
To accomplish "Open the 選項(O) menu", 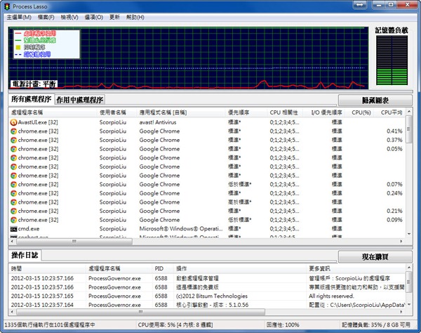I will (x=93, y=16).
